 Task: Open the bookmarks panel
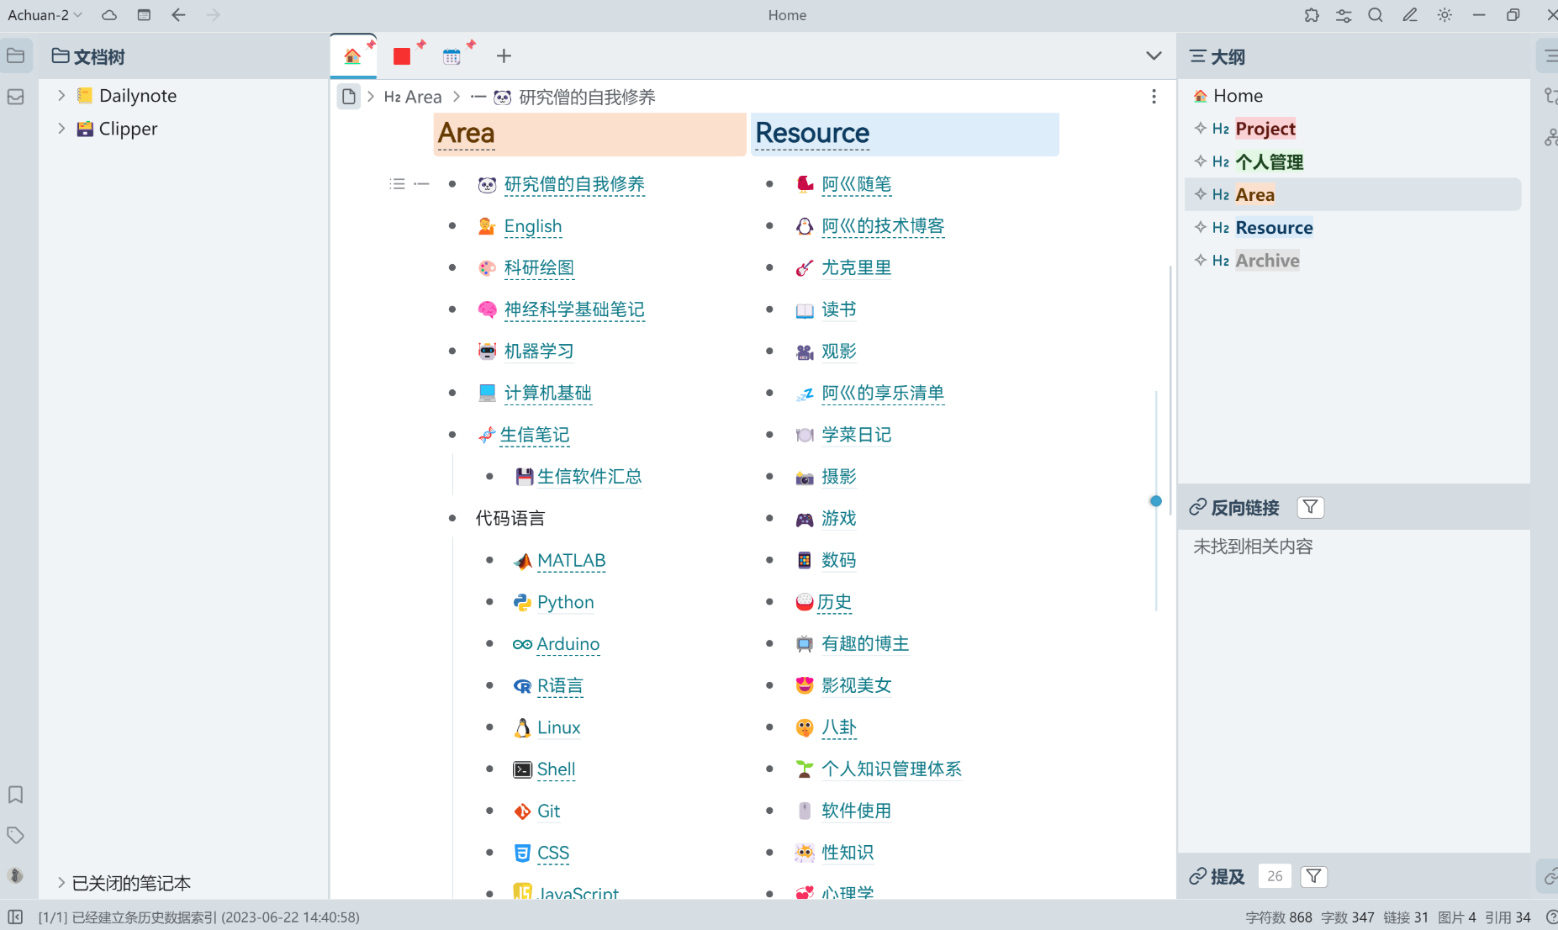[x=15, y=794]
